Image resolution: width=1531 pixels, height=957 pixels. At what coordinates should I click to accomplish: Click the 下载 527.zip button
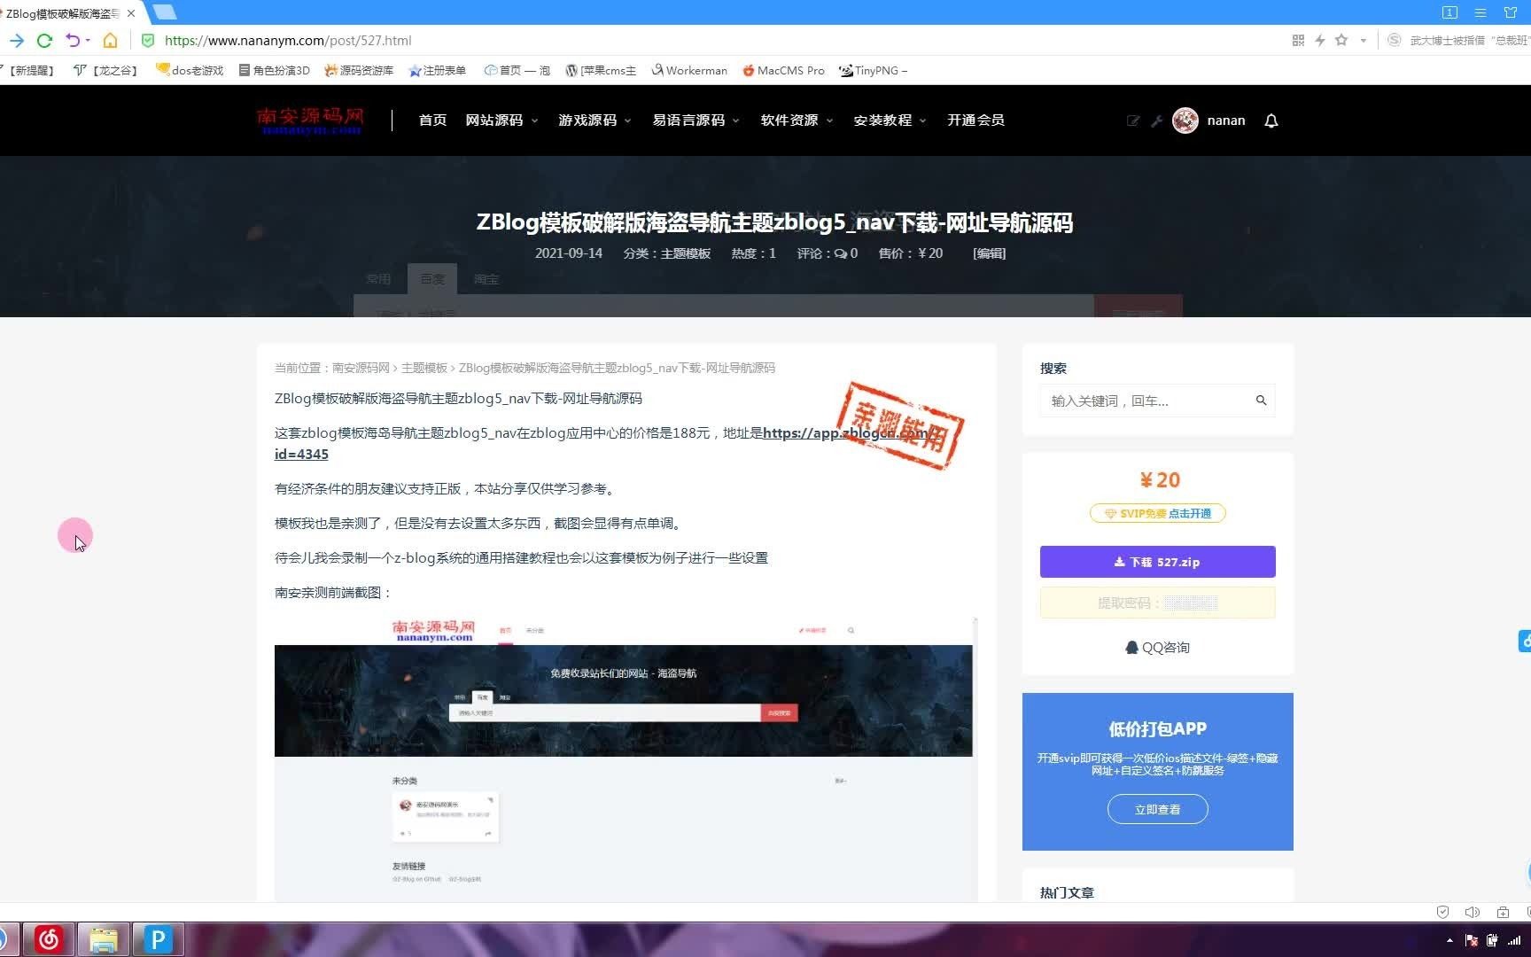[x=1157, y=562]
